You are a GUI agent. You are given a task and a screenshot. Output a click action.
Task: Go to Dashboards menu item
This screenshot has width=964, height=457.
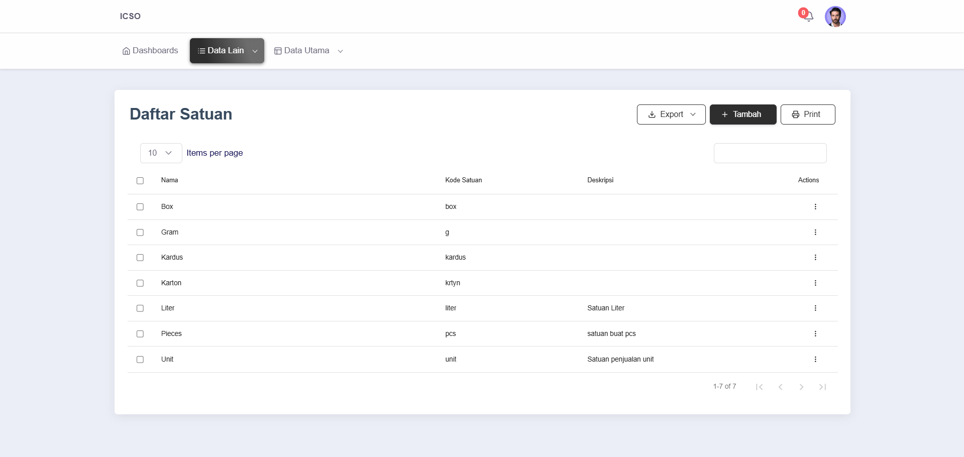point(150,51)
